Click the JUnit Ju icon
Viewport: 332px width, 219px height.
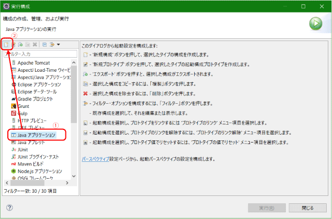pos(14,149)
